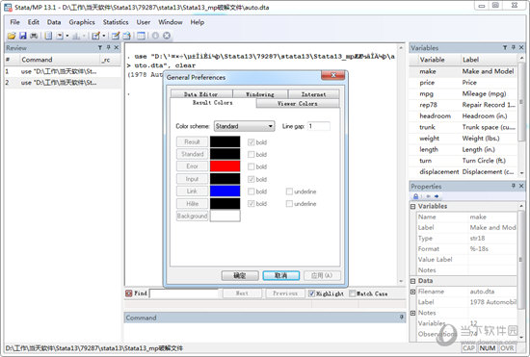
Task: Toggle bold checkbox for Input
Action: coord(252,179)
